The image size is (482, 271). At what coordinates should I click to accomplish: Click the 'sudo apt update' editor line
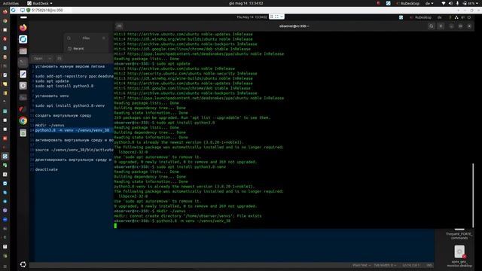[x=52, y=81]
